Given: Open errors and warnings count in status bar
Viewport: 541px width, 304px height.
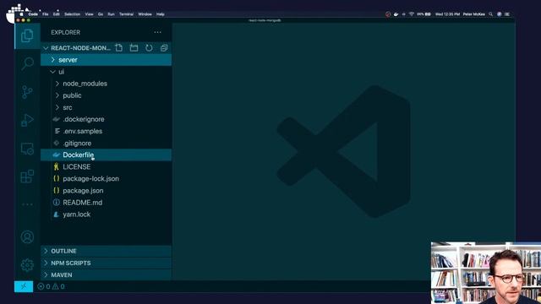Looking at the screenshot, I should pyautogui.click(x=51, y=286).
